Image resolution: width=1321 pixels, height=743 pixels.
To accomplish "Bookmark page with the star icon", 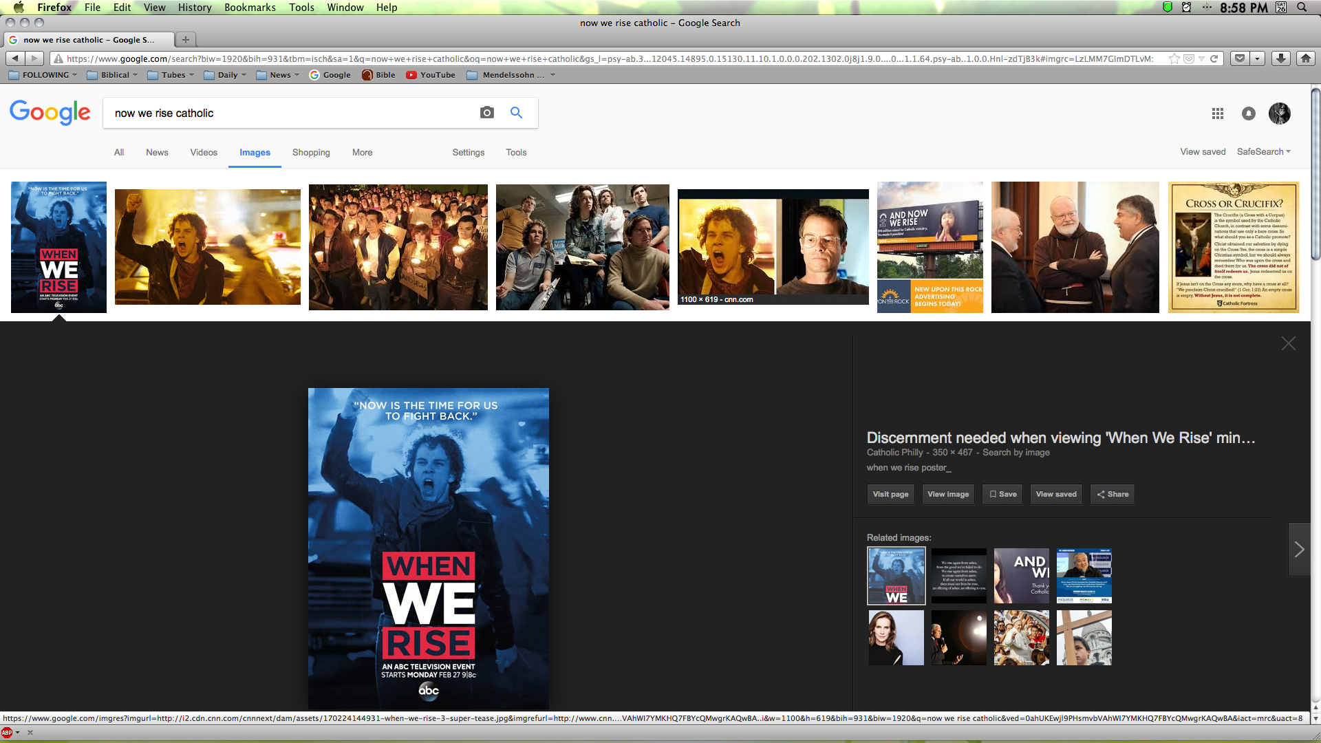I will [1174, 58].
